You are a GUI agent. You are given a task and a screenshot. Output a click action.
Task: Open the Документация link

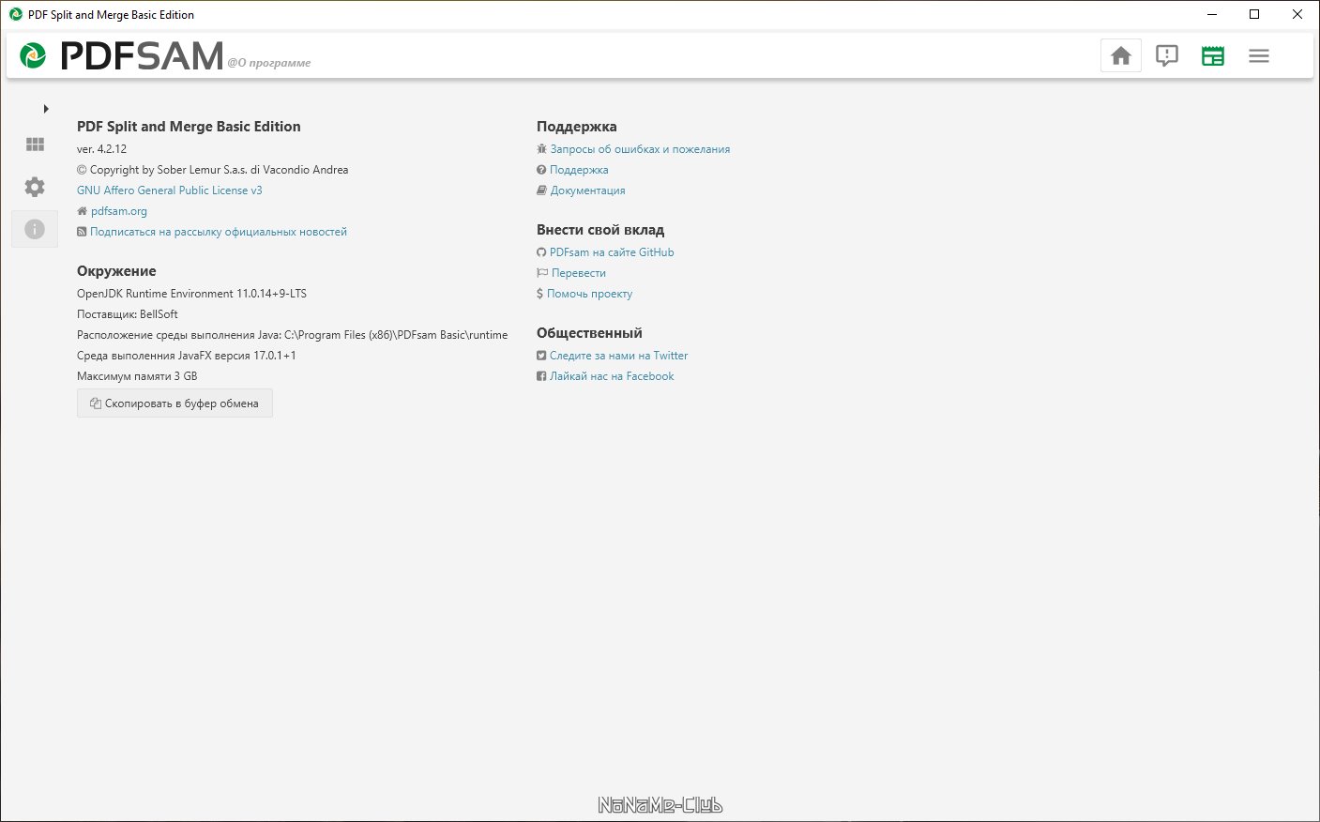(587, 190)
